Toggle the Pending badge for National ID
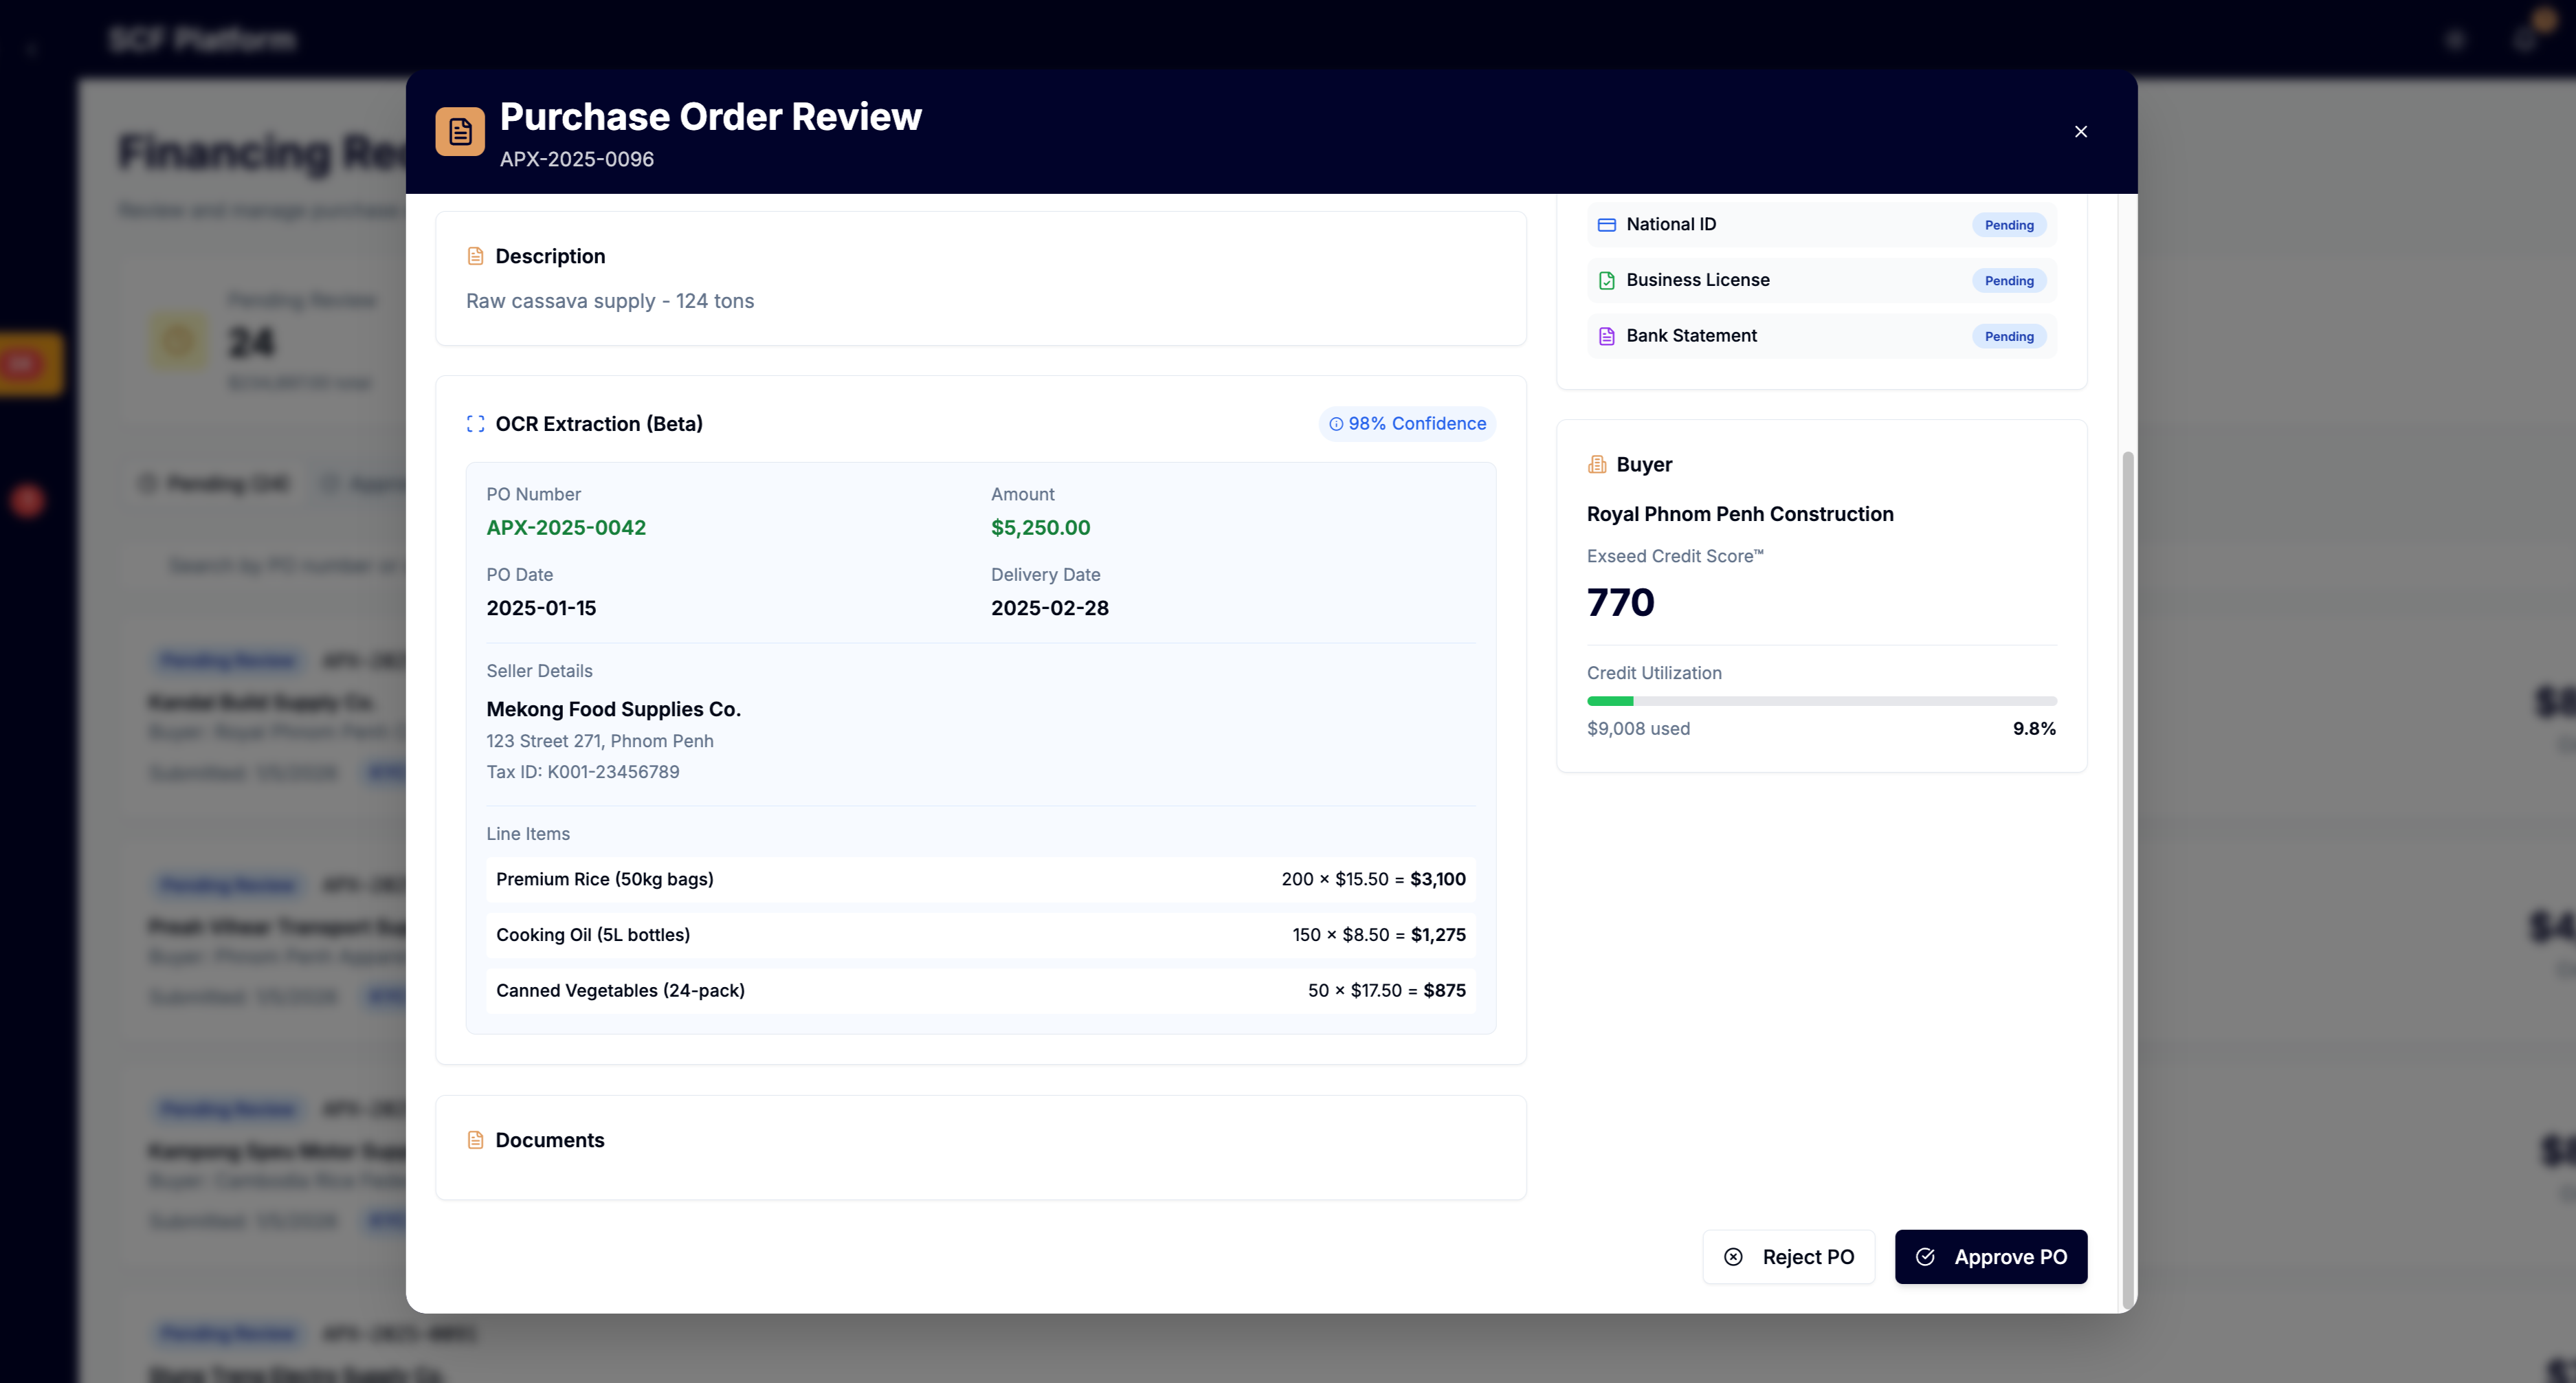 pyautogui.click(x=2008, y=224)
